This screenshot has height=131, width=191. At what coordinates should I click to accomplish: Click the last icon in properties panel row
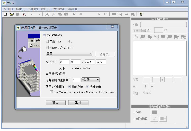coord(183,37)
